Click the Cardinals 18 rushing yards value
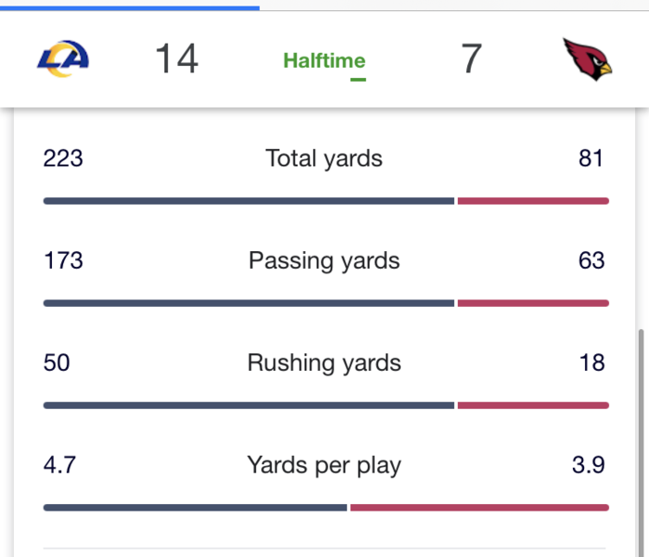The image size is (649, 557). [592, 362]
